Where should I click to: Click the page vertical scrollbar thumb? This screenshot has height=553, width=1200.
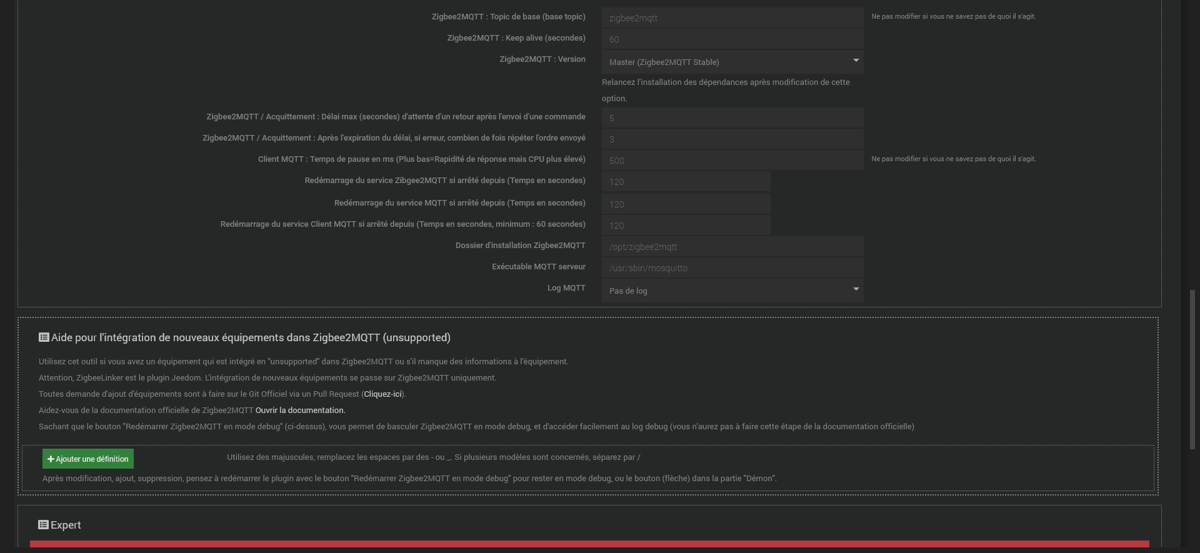point(1192,369)
